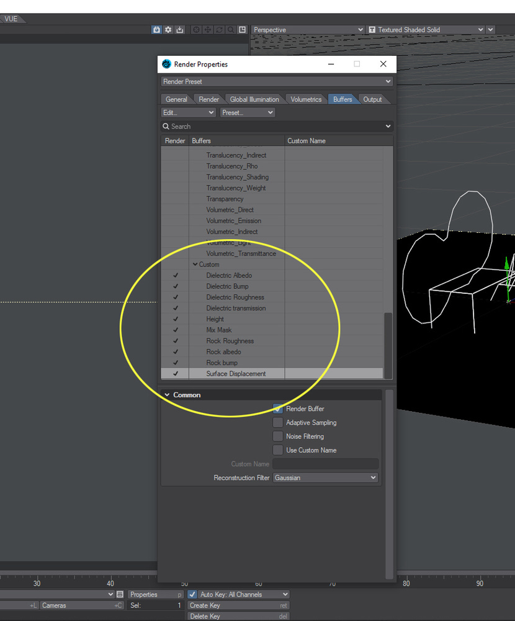Image resolution: width=515 pixels, height=621 pixels.
Task: Open Textured Shaded Solid display dropdown
Action: [426, 30]
